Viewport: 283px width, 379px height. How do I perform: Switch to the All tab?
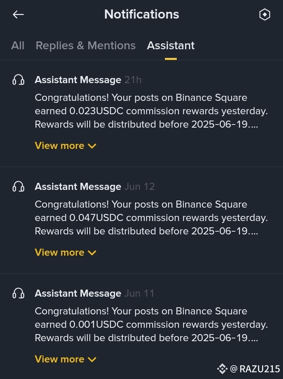tap(17, 45)
